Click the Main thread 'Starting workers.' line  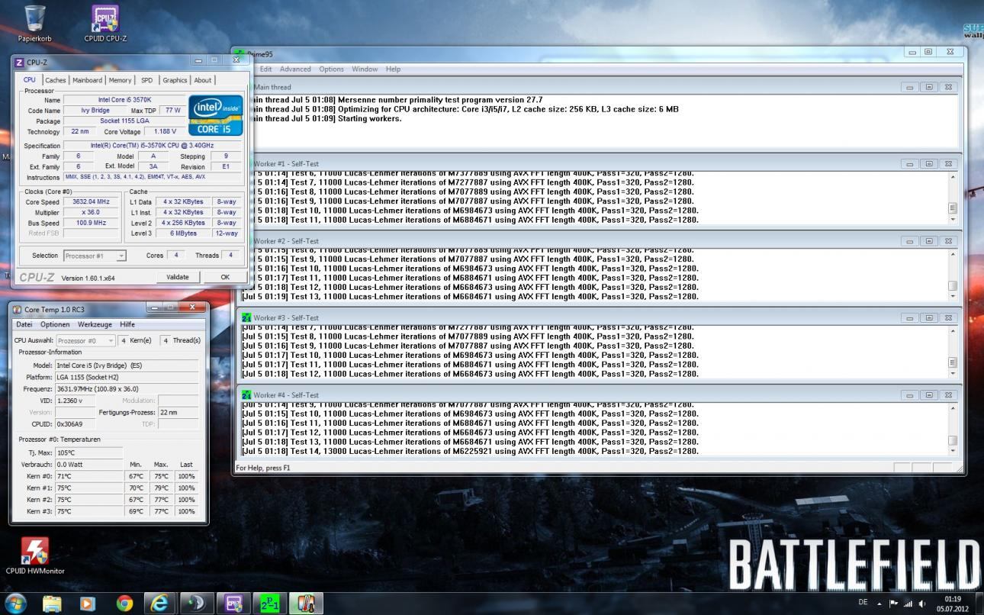pyautogui.click(x=326, y=119)
